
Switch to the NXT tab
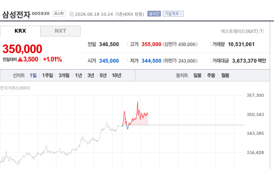point(61,31)
